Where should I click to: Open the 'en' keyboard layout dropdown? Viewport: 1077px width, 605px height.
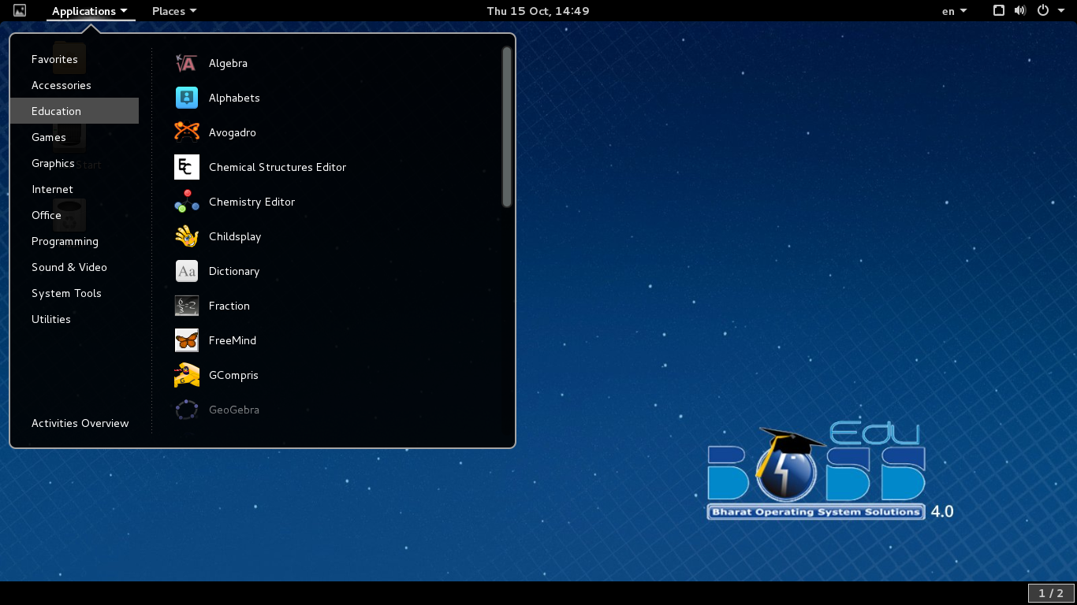954,11
